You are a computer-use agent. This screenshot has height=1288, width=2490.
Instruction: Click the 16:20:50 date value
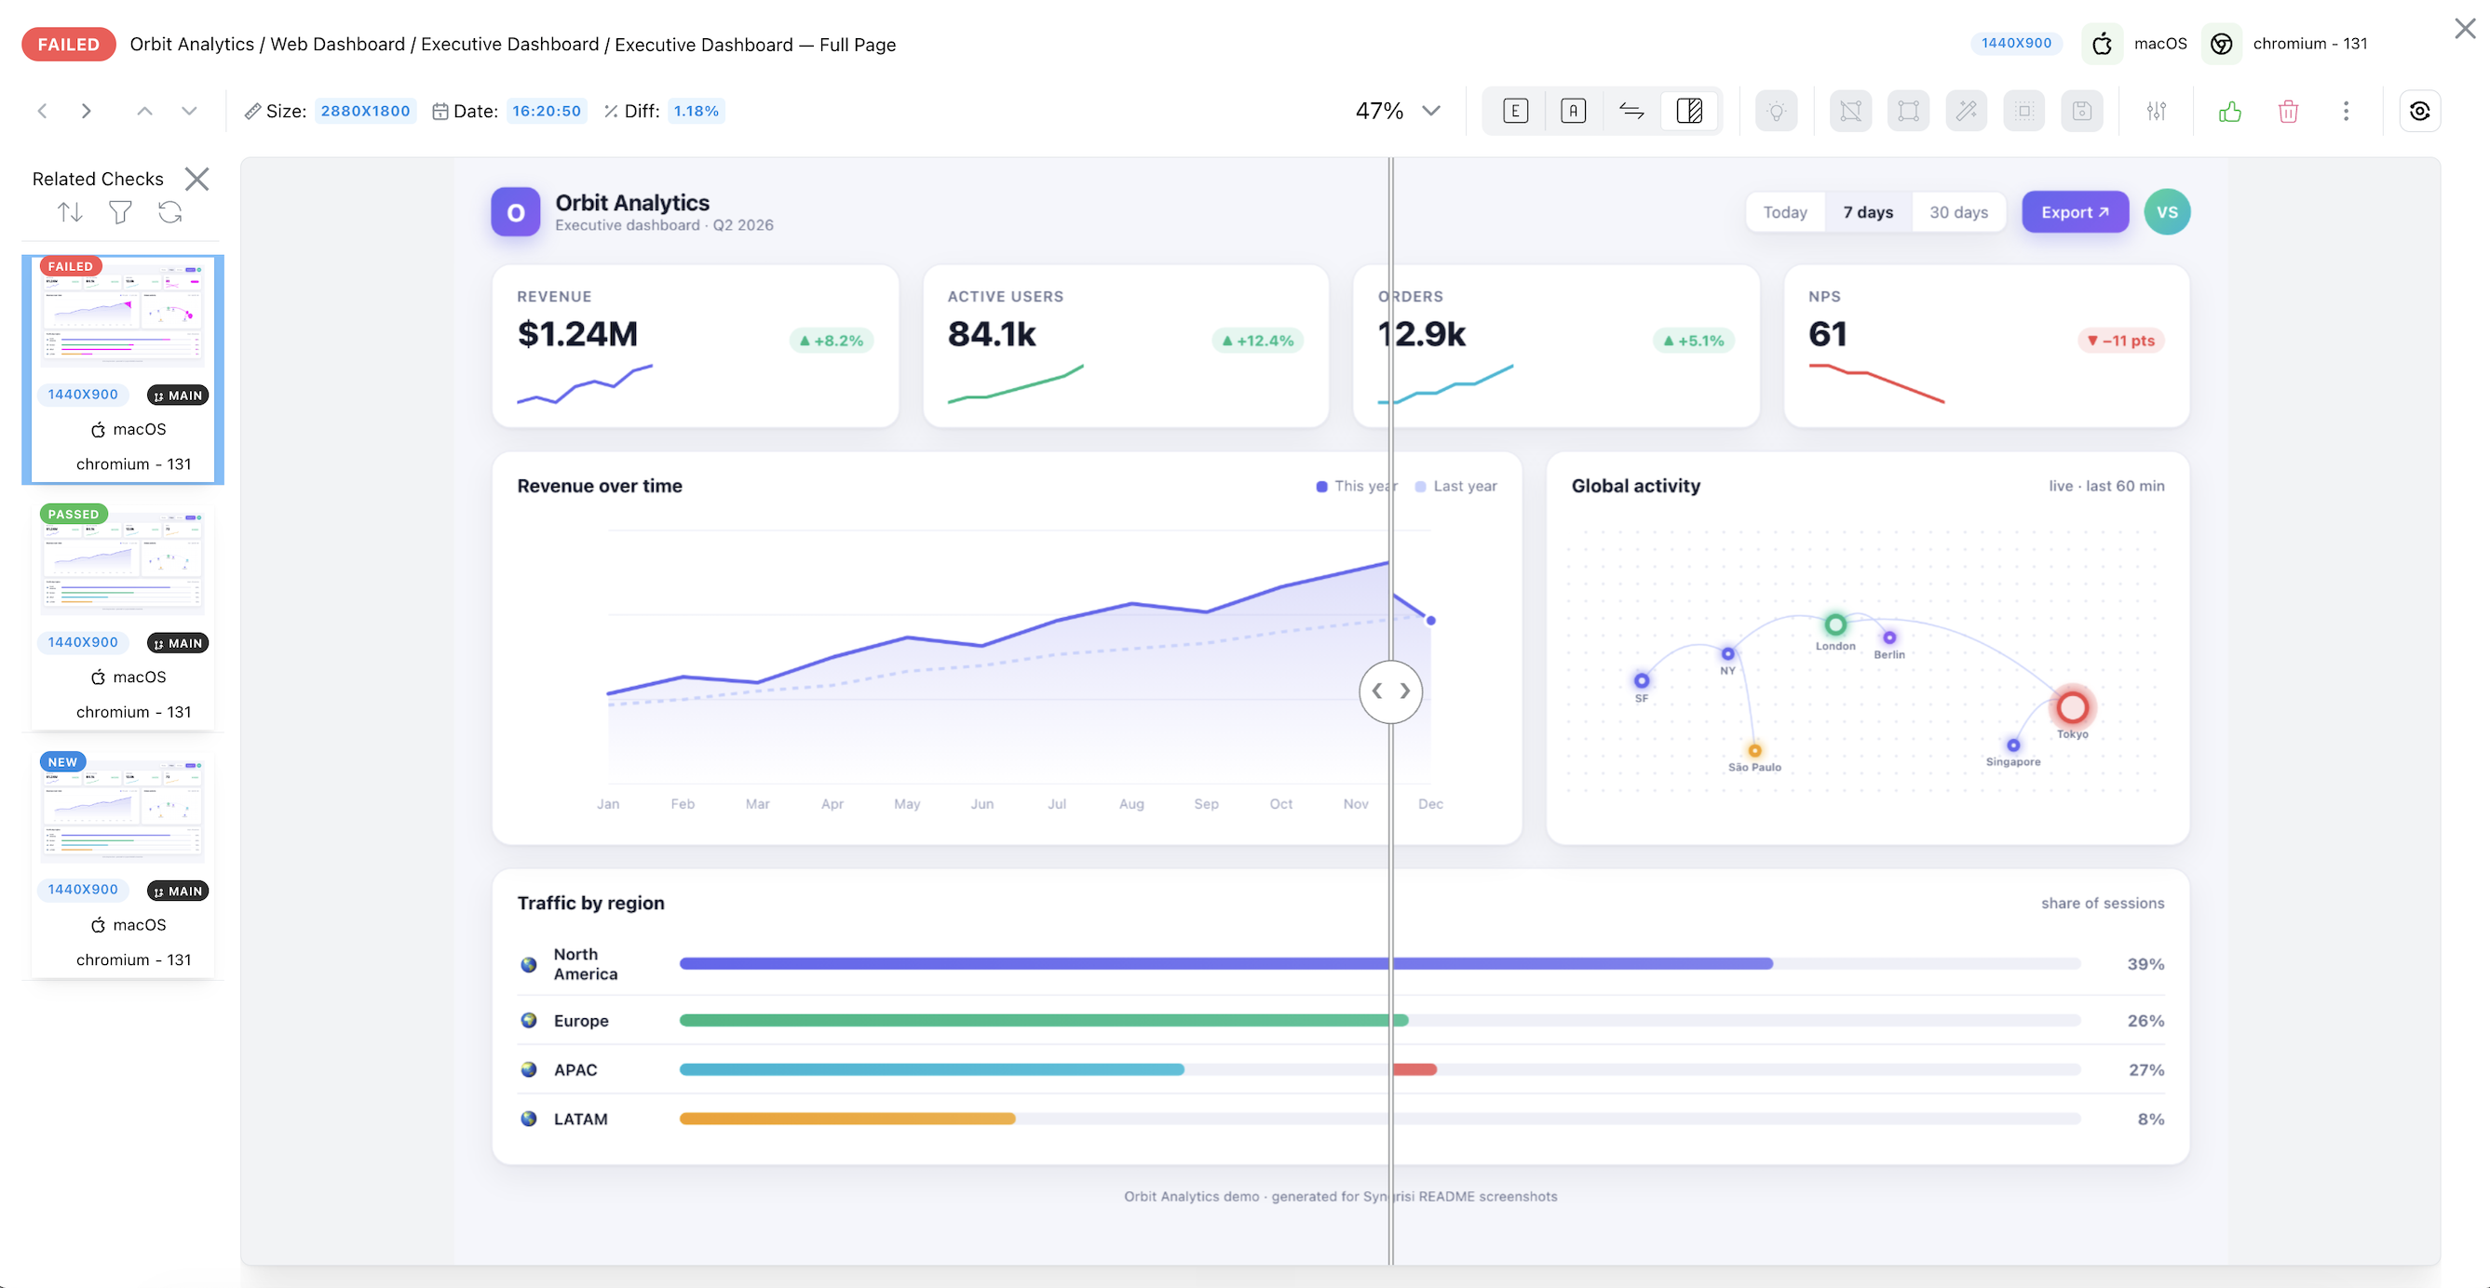click(x=546, y=111)
